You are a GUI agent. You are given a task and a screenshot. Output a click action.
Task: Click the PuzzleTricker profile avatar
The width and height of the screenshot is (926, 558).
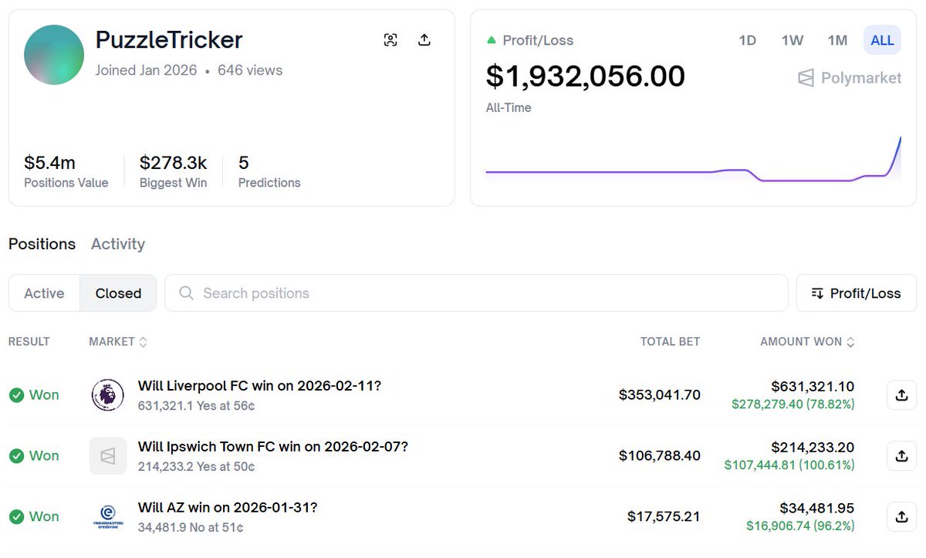click(x=54, y=55)
